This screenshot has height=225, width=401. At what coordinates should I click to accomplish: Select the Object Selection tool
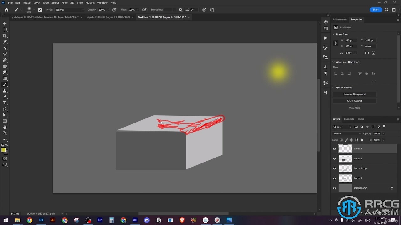click(5, 48)
